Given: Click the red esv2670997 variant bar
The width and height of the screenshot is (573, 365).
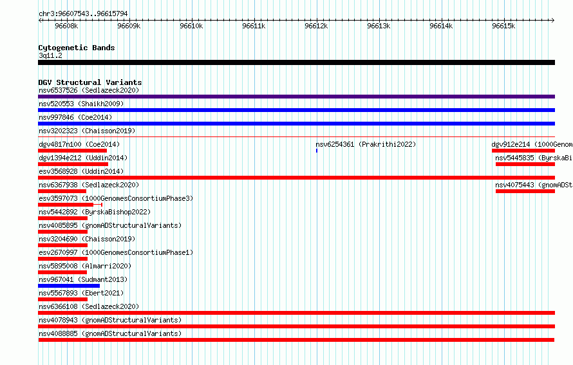Looking at the screenshot, I should click(x=63, y=259).
